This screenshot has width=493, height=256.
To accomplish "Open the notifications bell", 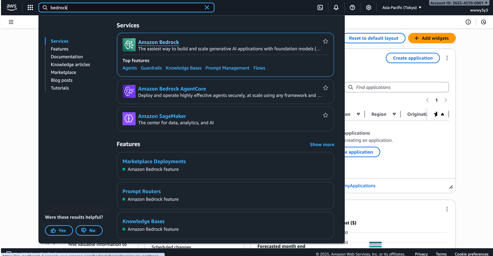I will (336, 7).
